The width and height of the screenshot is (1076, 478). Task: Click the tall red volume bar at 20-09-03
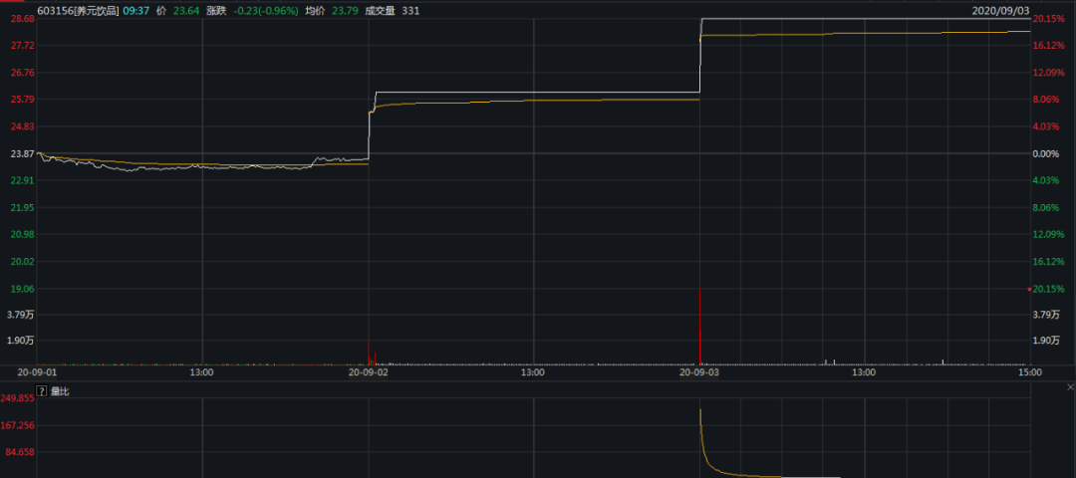tap(700, 329)
